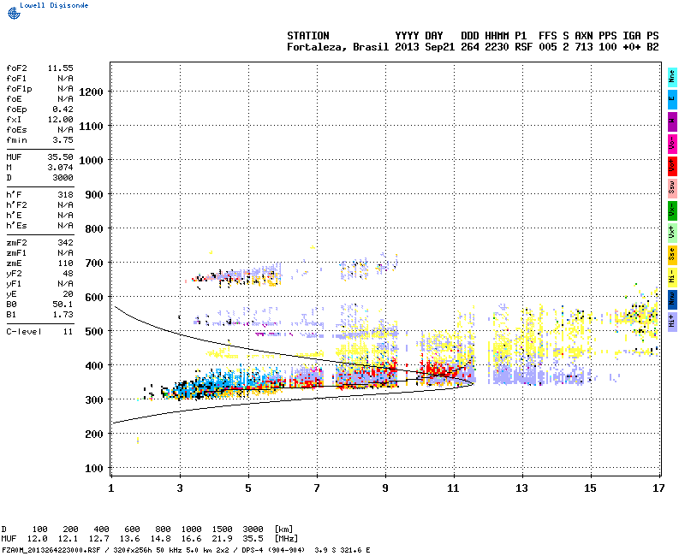Click the 11 MHz frequency axis label
This screenshot has width=685, height=556.
point(453,488)
